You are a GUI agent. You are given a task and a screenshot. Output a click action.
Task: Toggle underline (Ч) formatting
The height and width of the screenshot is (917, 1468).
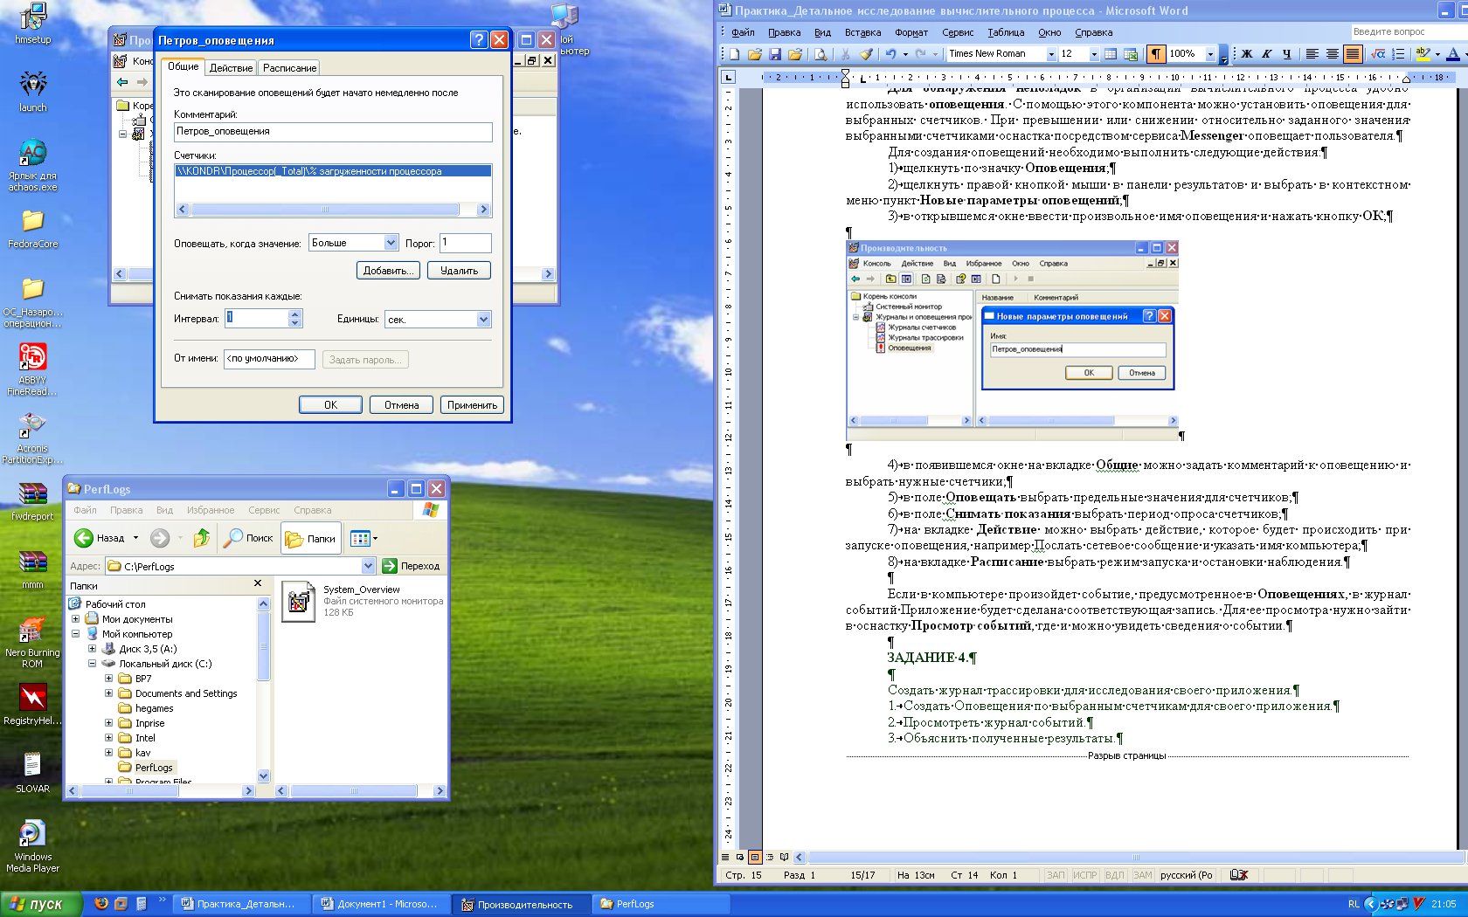click(x=1286, y=54)
